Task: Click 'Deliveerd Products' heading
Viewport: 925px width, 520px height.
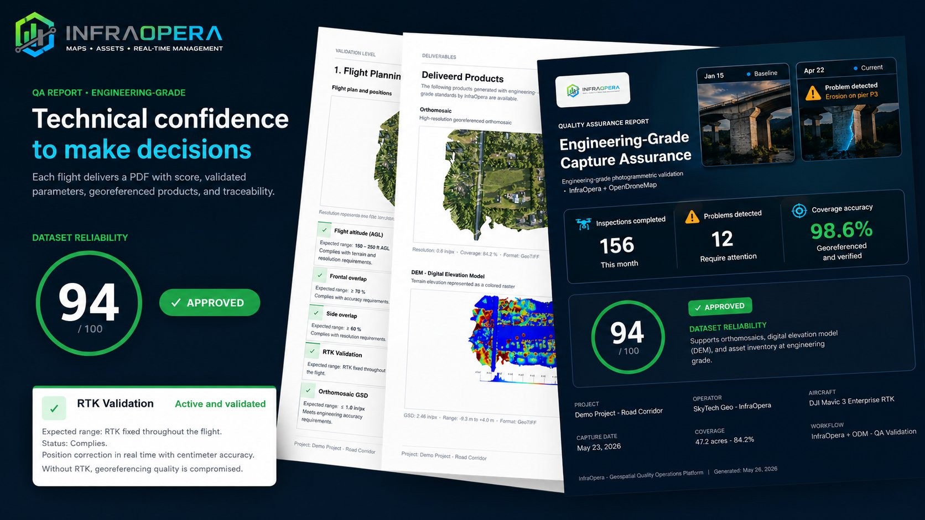Action: [x=462, y=77]
